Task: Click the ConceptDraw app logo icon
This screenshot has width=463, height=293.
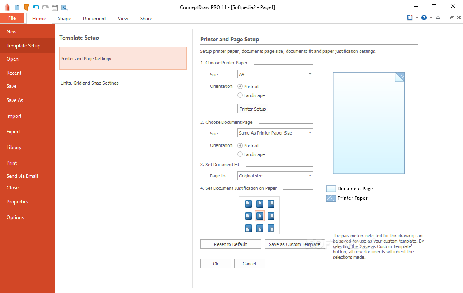Action: pyautogui.click(x=7, y=7)
